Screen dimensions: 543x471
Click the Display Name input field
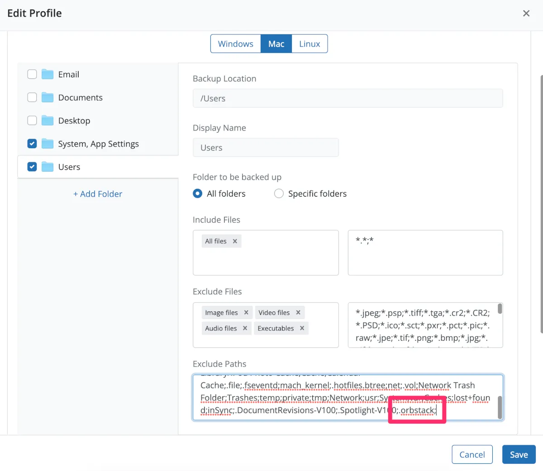(x=266, y=148)
